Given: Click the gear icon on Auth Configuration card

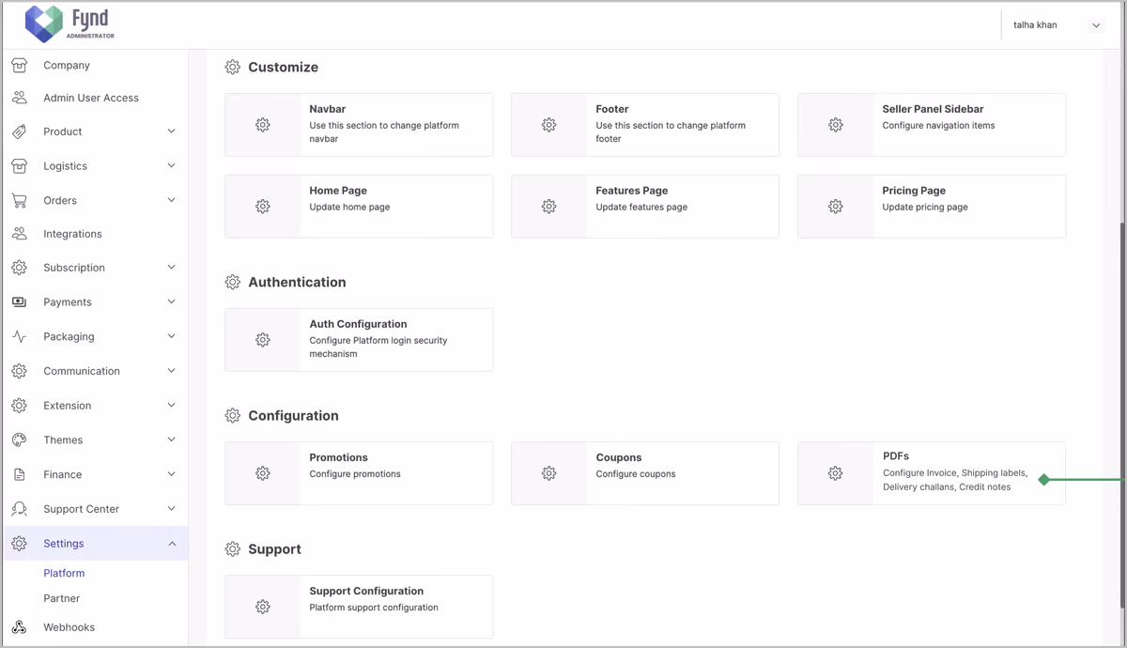Looking at the screenshot, I should tap(263, 340).
